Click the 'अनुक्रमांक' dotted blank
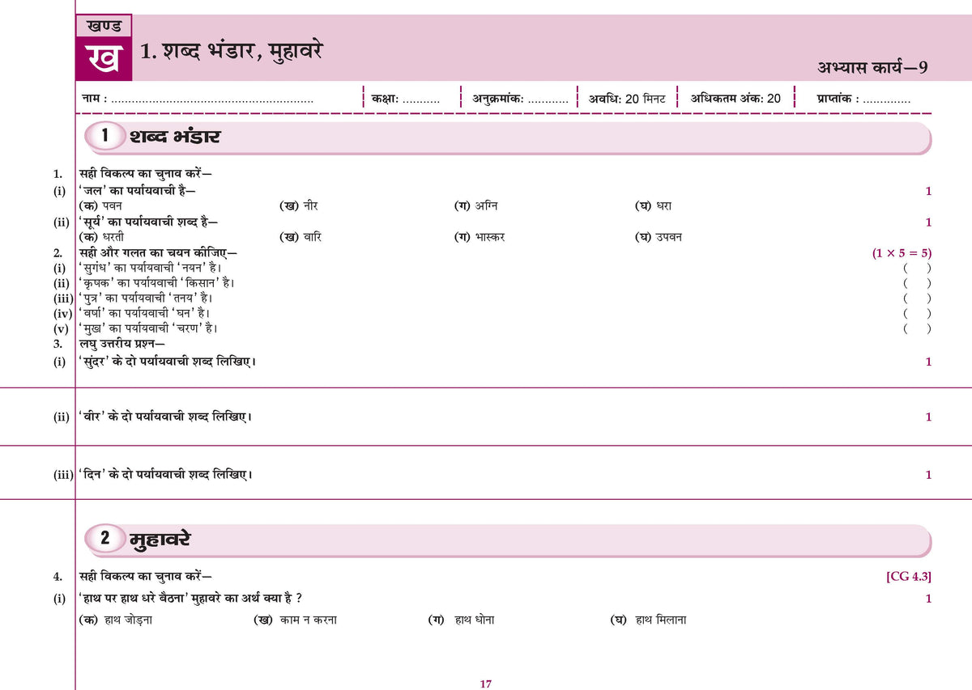Viewport: 972px width, 690px height. 548,99
